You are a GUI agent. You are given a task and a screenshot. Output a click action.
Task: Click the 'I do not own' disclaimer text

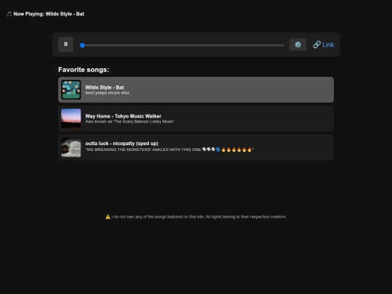(199, 217)
